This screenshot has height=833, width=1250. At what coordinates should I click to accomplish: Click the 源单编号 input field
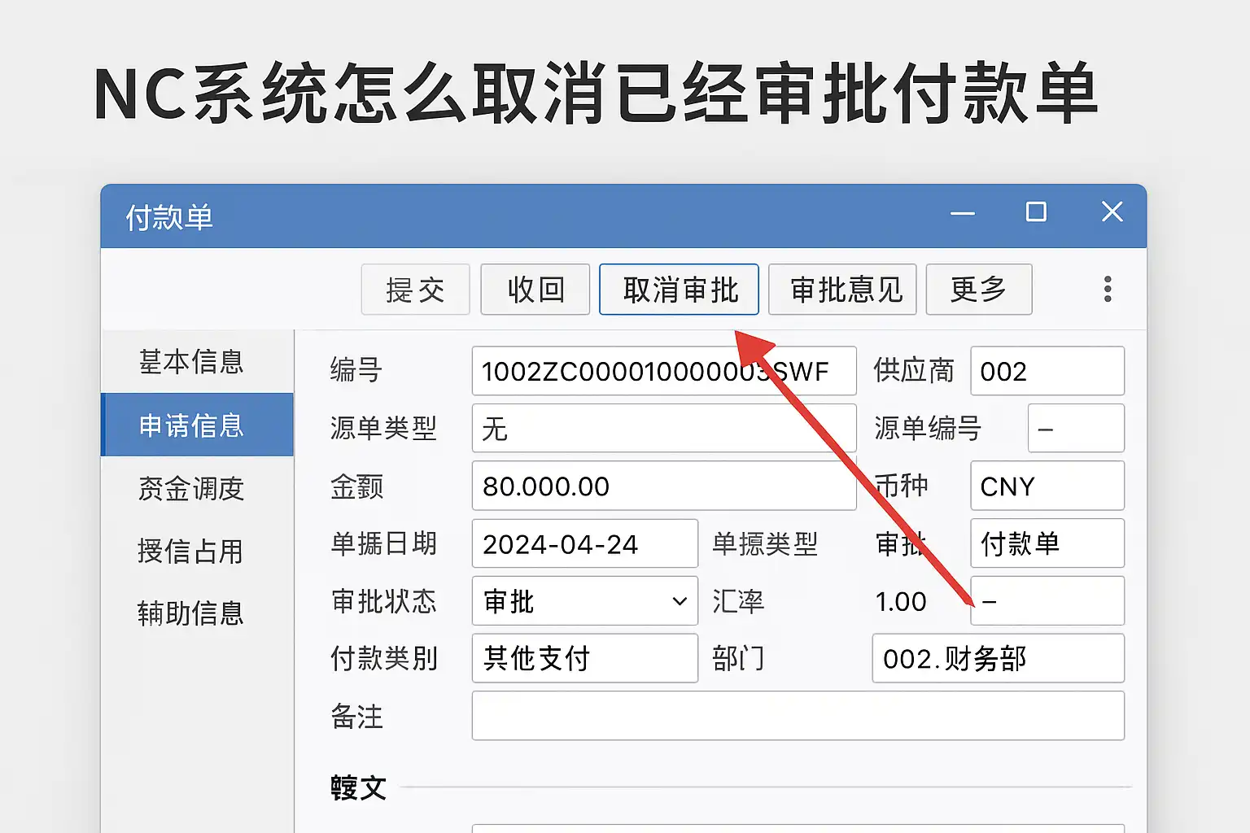pos(1076,428)
